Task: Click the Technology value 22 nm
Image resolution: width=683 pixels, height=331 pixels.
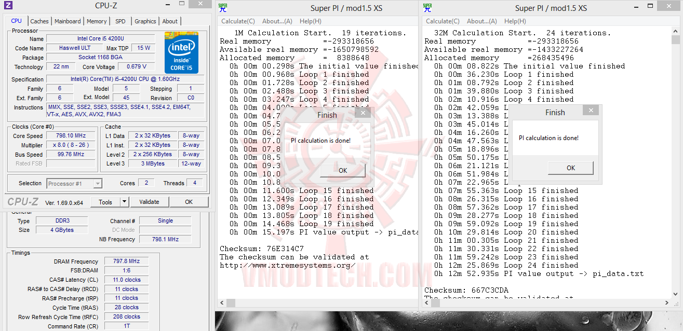Action: click(61, 67)
